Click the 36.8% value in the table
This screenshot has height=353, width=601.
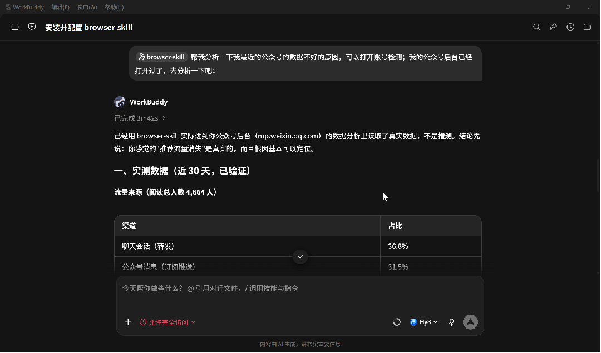(x=398, y=246)
